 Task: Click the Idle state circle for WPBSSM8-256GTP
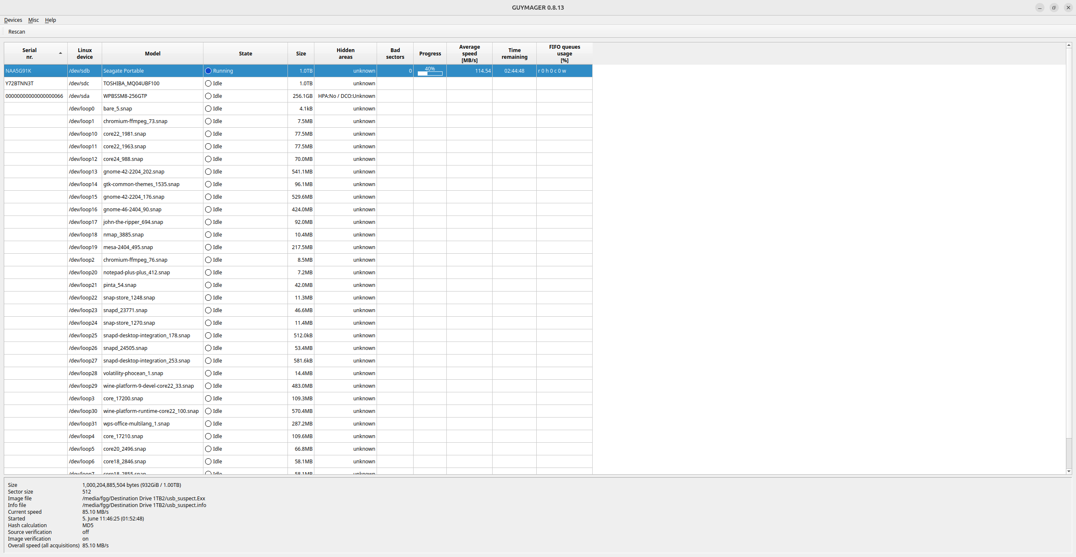point(208,96)
